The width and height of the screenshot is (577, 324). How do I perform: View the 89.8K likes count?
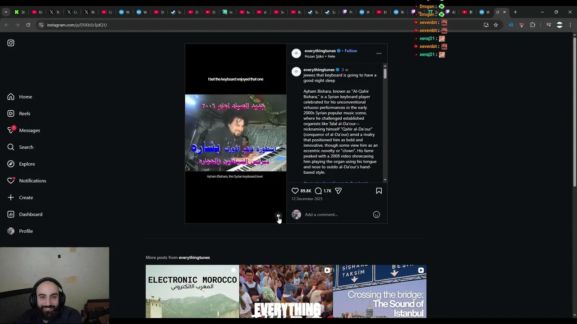pos(306,191)
